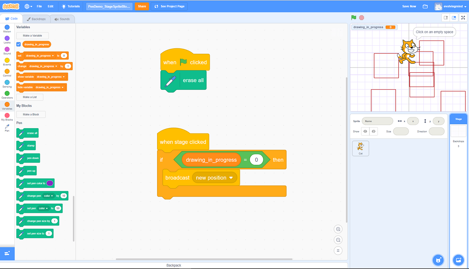Open the Add Extension panel

(7, 254)
